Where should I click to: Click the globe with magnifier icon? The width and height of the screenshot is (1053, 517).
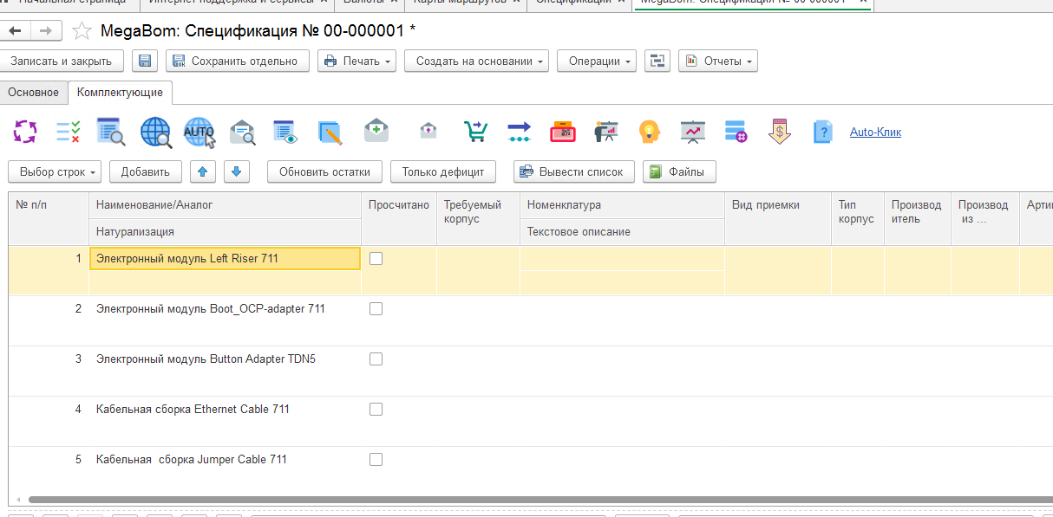tap(156, 132)
